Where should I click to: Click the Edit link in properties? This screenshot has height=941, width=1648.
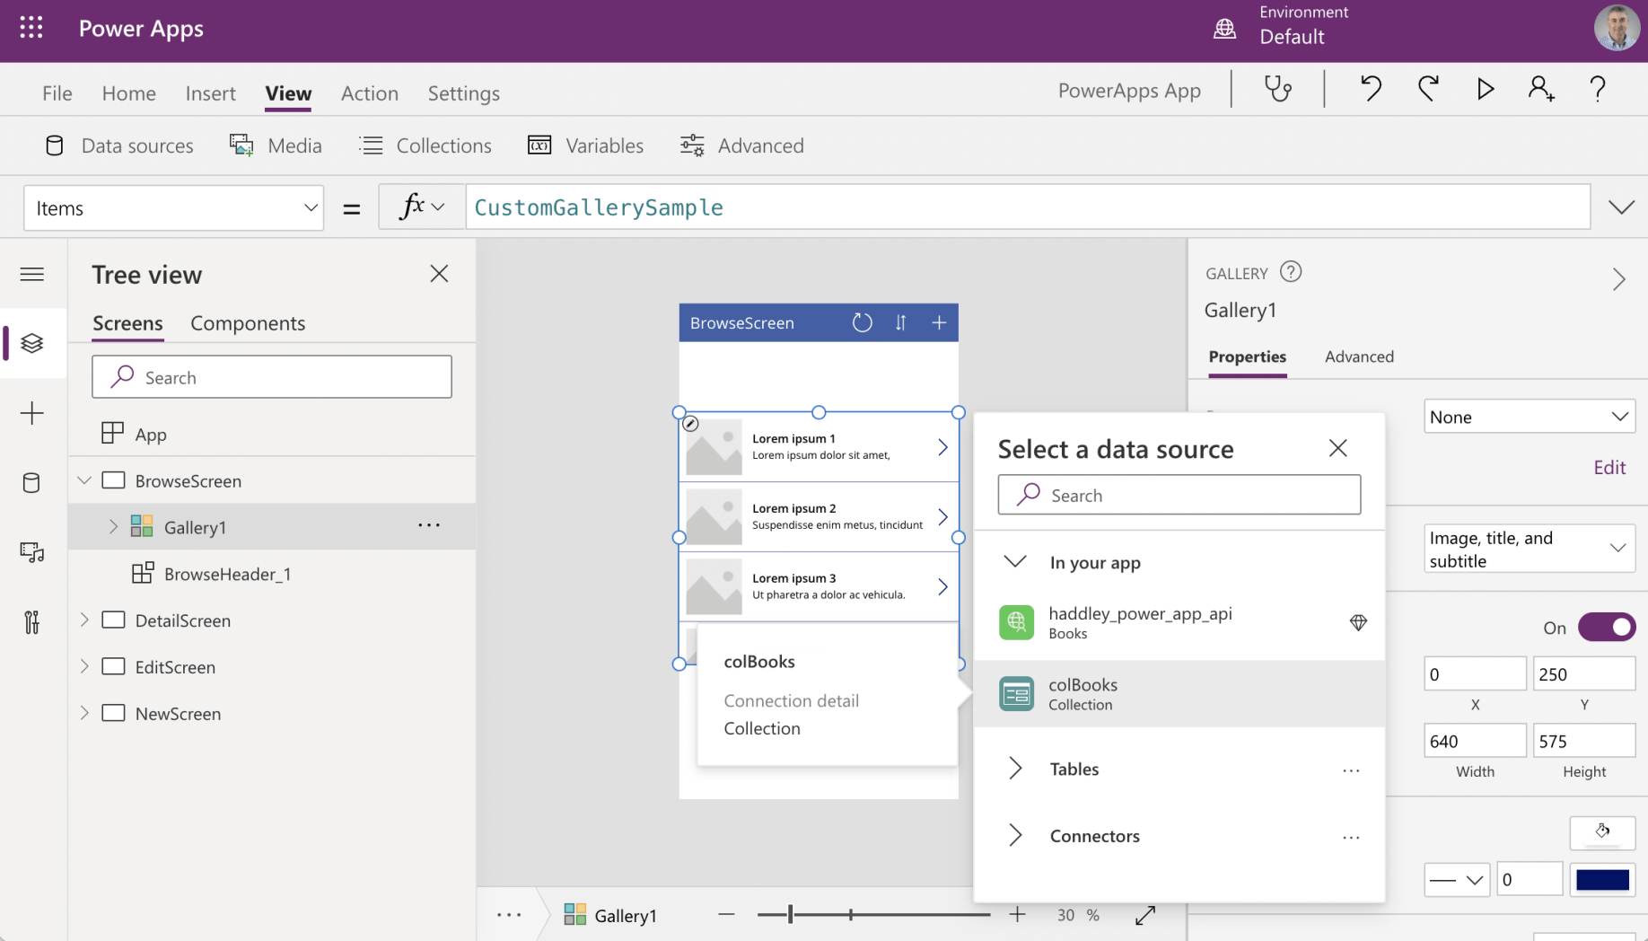pos(1609,468)
